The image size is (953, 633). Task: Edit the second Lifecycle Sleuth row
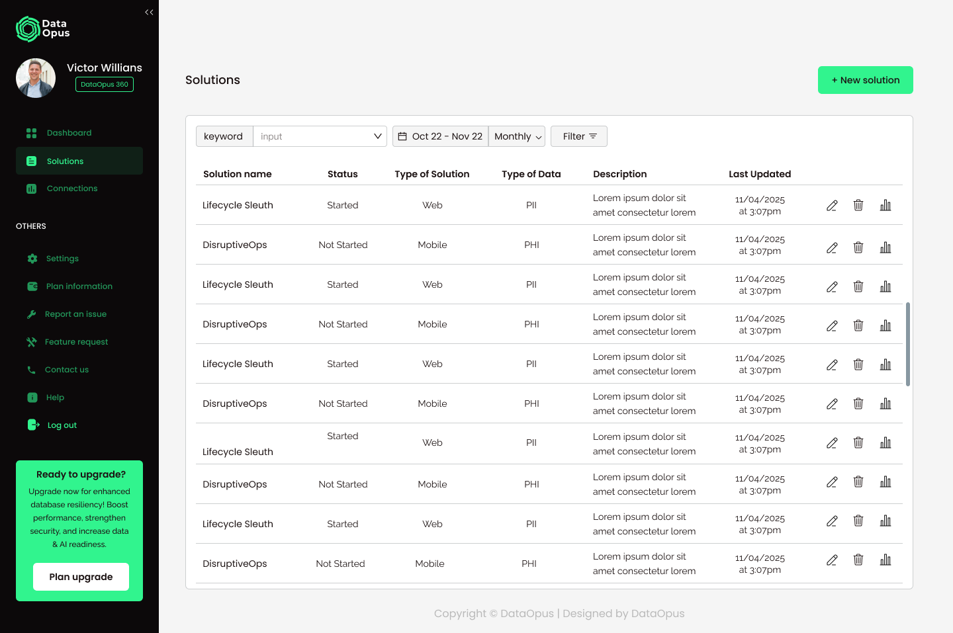[x=832, y=286]
